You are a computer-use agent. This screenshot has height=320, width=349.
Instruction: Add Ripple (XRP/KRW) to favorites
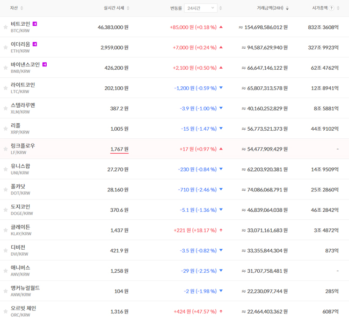[6, 129]
